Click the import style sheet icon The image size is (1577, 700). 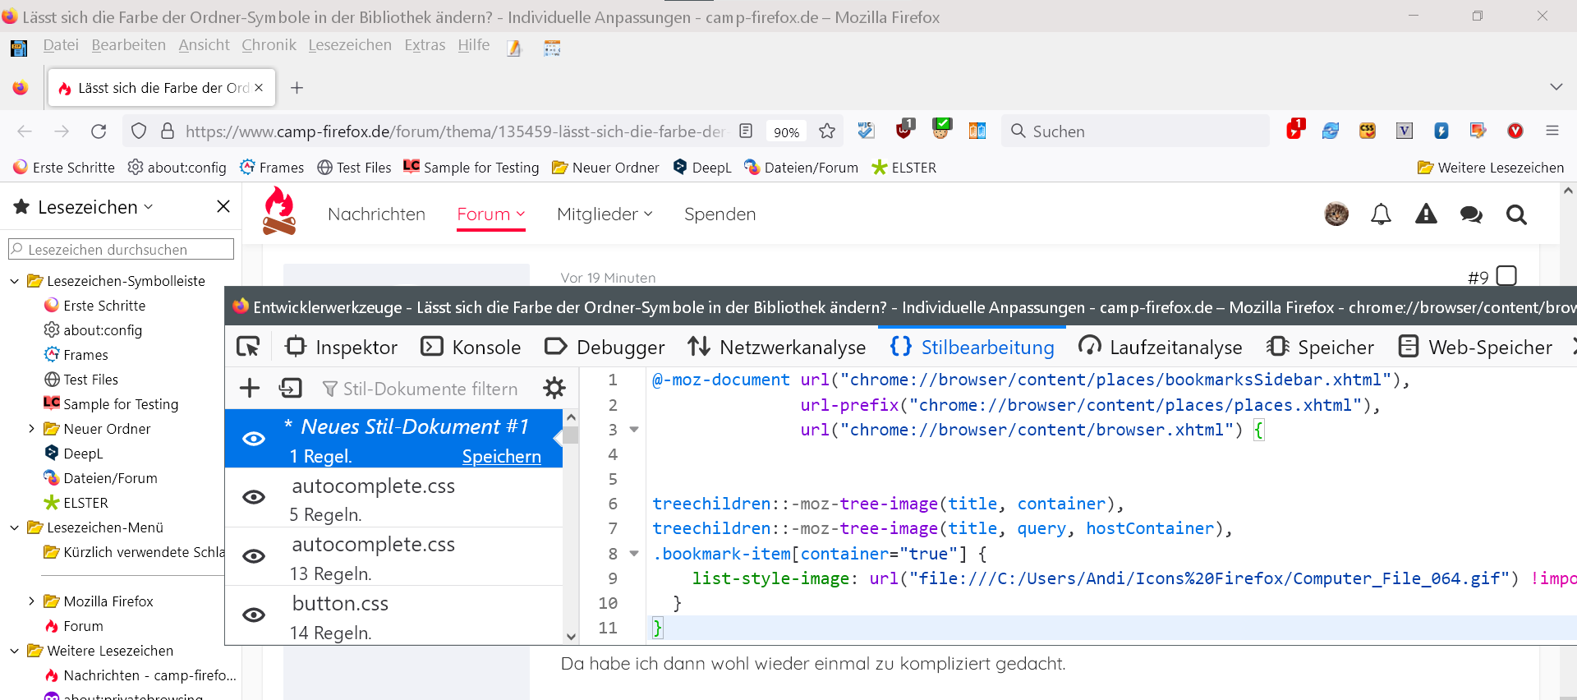[x=291, y=388]
